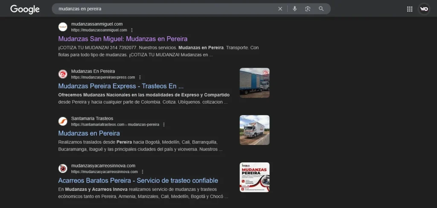Open more options for santamariatrasteos.com result
Viewport: 437px width, 208px height.
point(164,124)
